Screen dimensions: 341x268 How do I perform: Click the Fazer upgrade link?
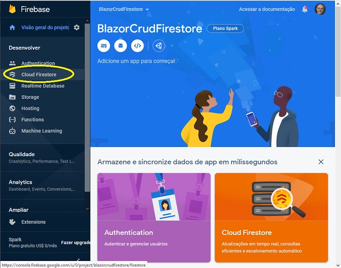[76, 242]
